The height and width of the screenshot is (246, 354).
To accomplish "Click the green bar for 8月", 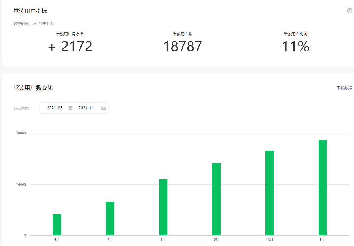I will (163, 207).
